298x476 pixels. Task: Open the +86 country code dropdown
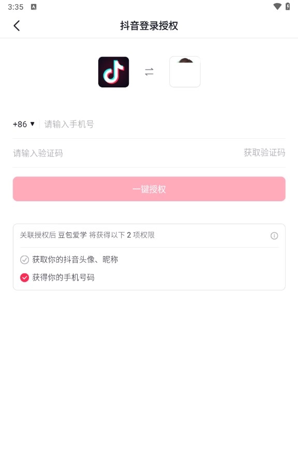coord(23,124)
